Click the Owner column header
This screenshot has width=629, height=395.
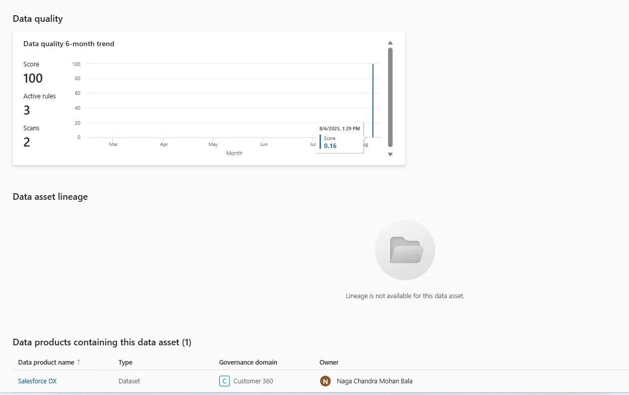coord(329,362)
